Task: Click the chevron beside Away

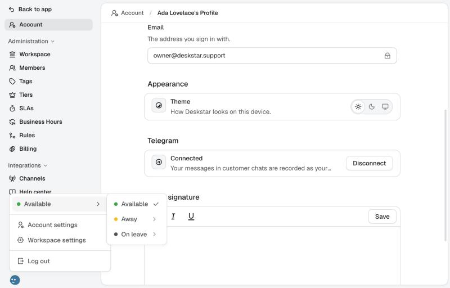Action: coord(154,219)
